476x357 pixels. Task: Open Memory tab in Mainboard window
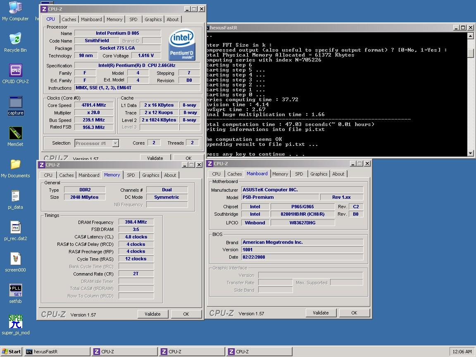pyautogui.click(x=280, y=174)
